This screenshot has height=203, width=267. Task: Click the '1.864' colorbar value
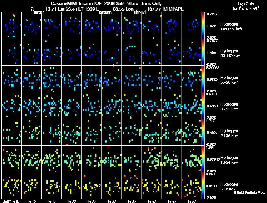click(x=210, y=147)
